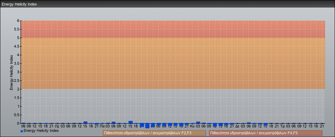Click the y-axis value 2.5
The image size is (335, 137).
coord(17,80)
